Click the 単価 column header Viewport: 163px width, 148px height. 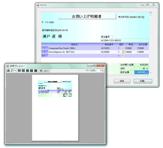131,44
